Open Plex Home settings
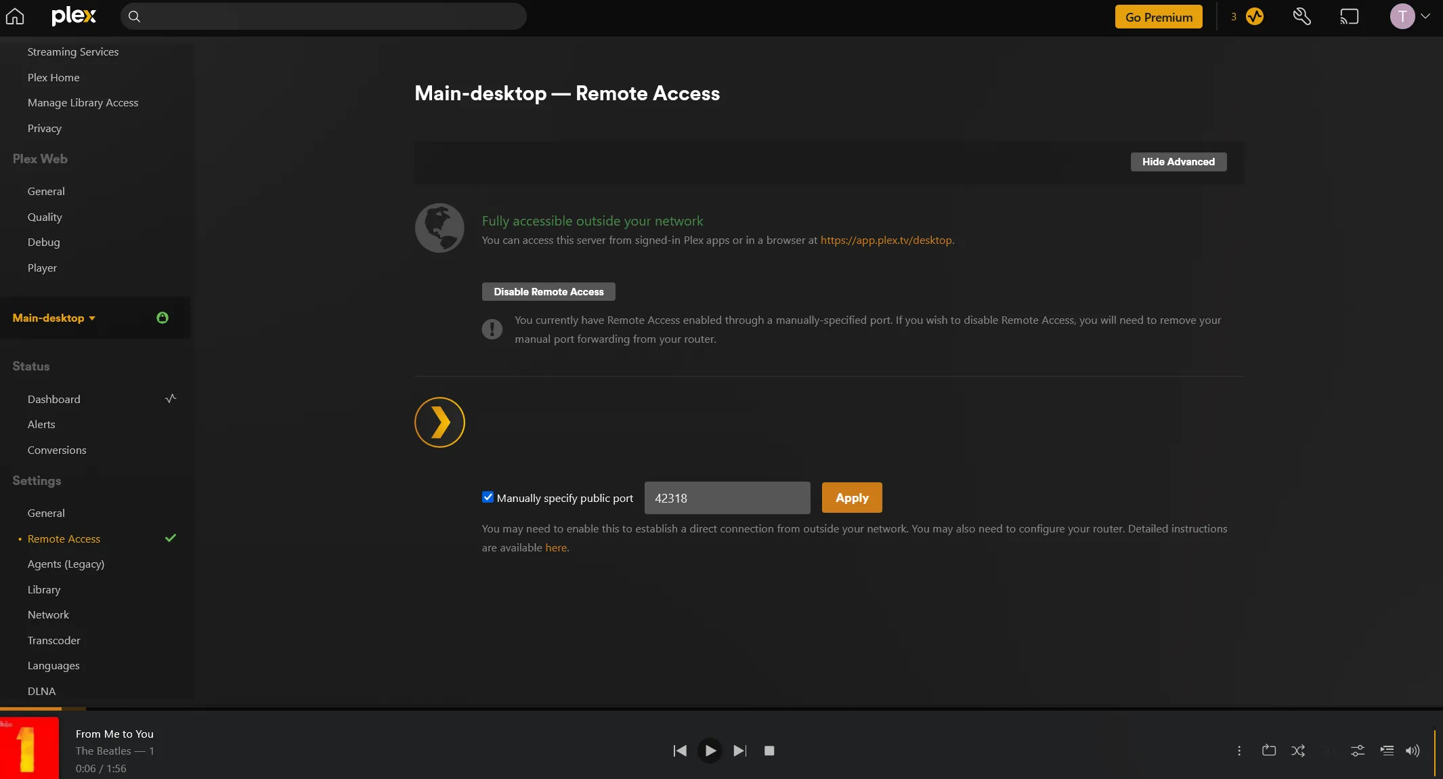Screen dimensions: 1443x779 click(53, 78)
